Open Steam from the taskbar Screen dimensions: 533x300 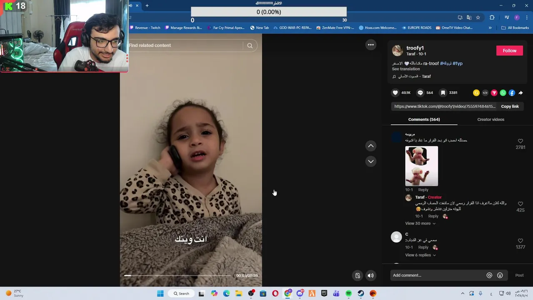pyautogui.click(x=361, y=294)
